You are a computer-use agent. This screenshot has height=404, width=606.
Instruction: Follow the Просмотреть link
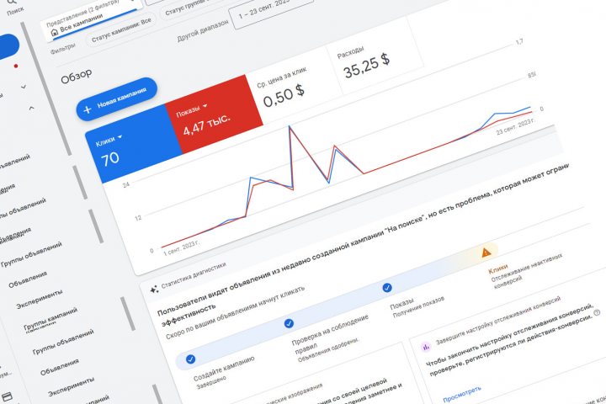(462, 394)
